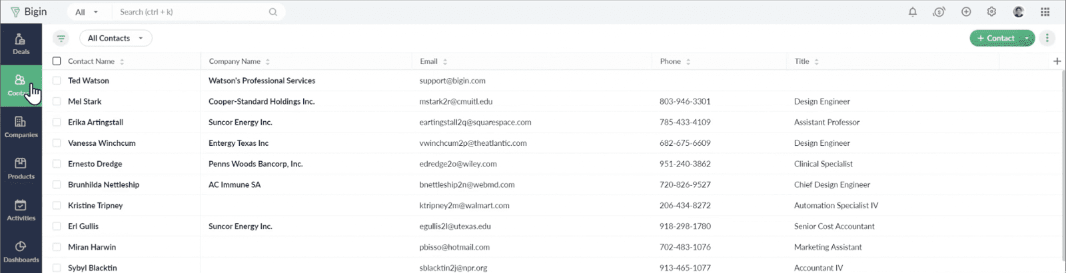Click contact name Miran Harwin
Screen dimensions: 1066x273
tap(92, 247)
